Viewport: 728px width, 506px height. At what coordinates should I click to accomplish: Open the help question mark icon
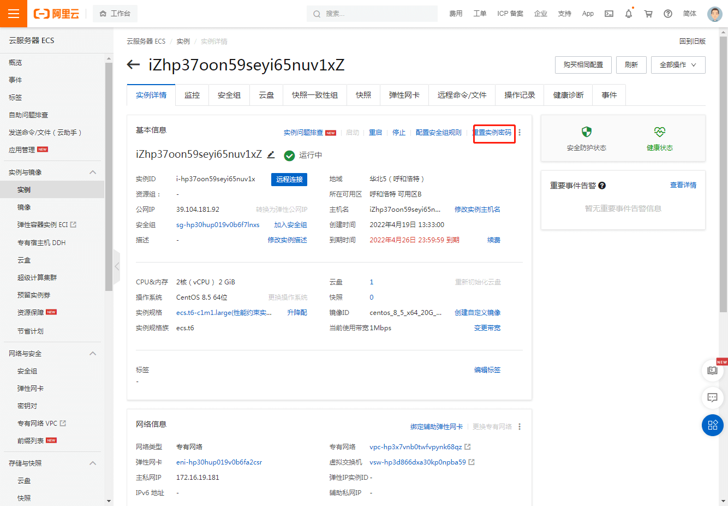(668, 14)
